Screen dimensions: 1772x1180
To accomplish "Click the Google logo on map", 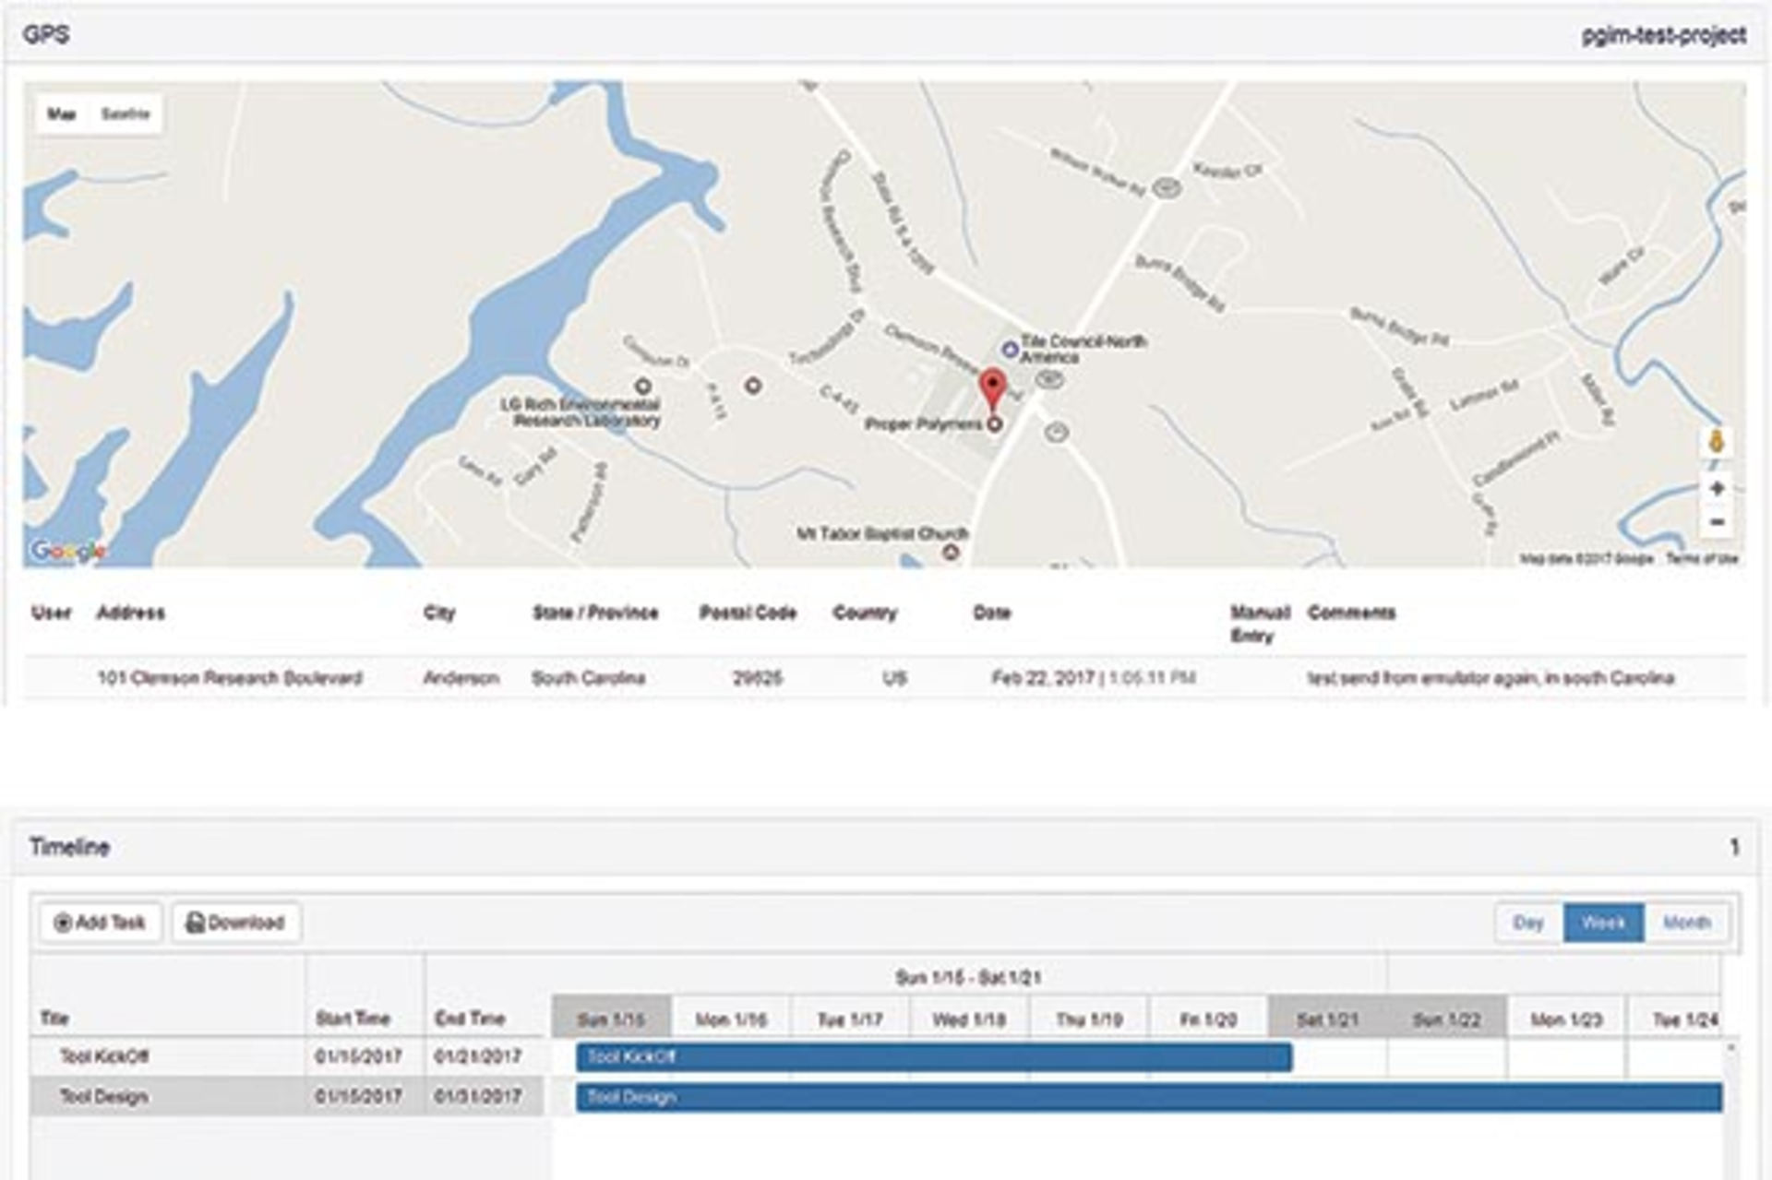I will point(67,551).
